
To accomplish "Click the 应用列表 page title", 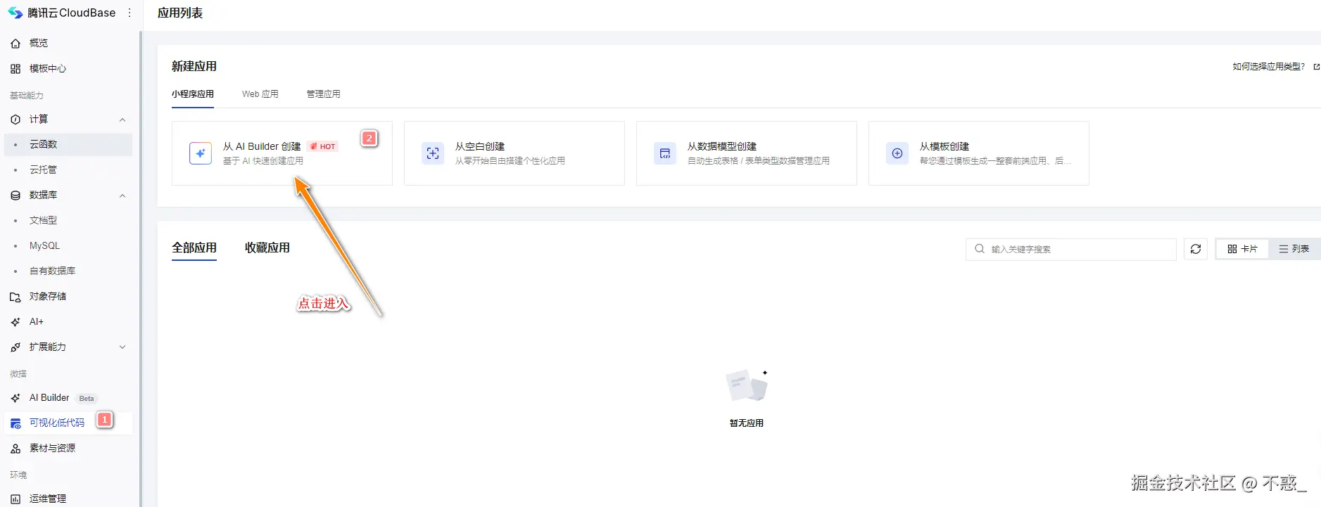I will (180, 13).
